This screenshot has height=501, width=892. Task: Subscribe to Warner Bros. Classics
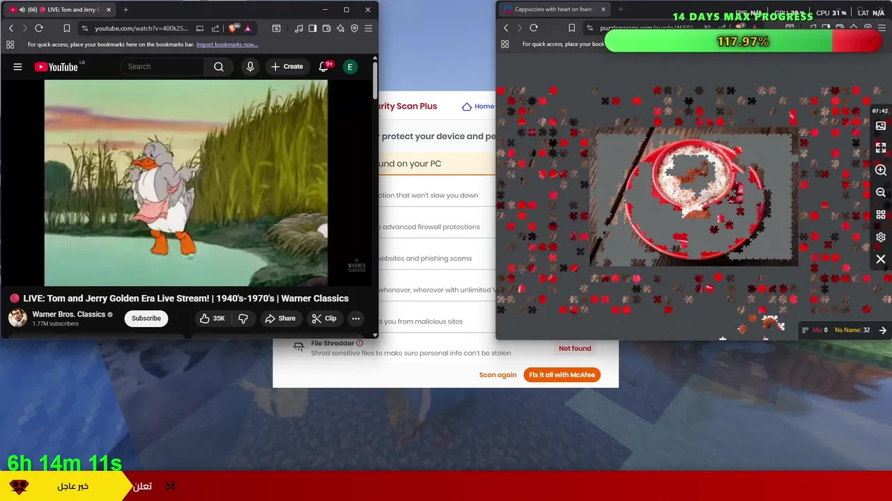coord(146,319)
